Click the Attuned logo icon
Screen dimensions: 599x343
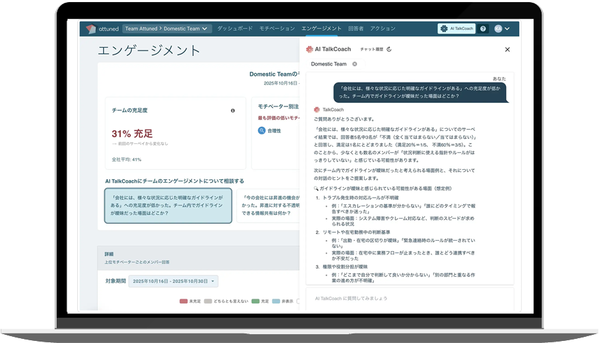tap(91, 29)
